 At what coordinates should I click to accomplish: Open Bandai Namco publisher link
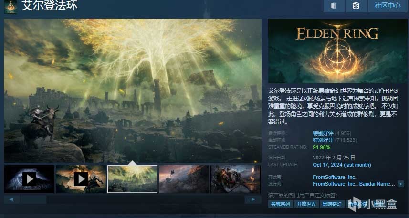coord(377,184)
